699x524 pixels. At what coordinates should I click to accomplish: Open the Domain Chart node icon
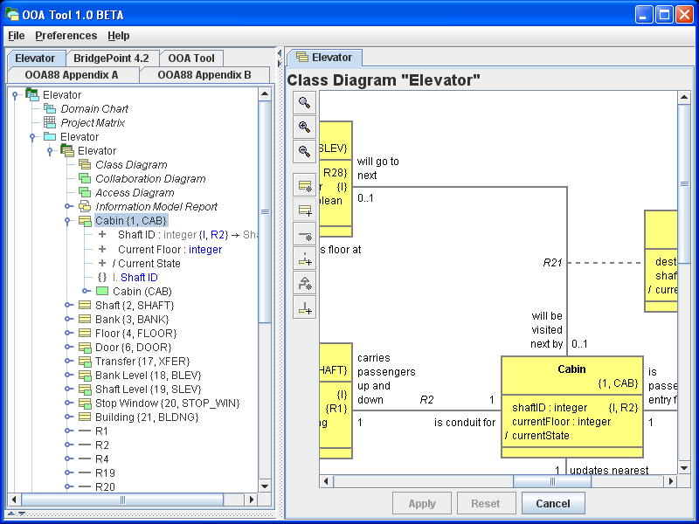(x=50, y=109)
